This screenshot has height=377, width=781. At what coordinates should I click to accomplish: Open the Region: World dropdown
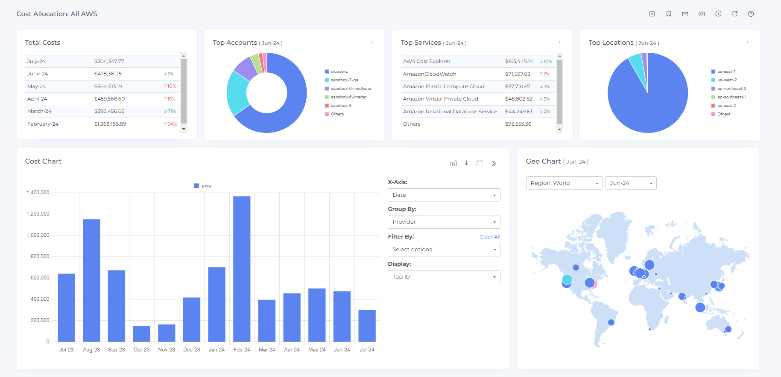click(x=564, y=183)
